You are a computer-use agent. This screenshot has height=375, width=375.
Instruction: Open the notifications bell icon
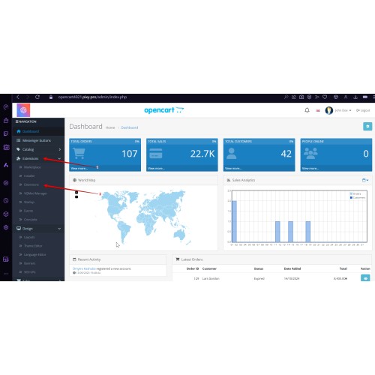(x=307, y=110)
